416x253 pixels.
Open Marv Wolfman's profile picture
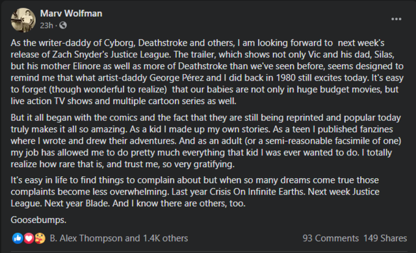click(x=23, y=20)
